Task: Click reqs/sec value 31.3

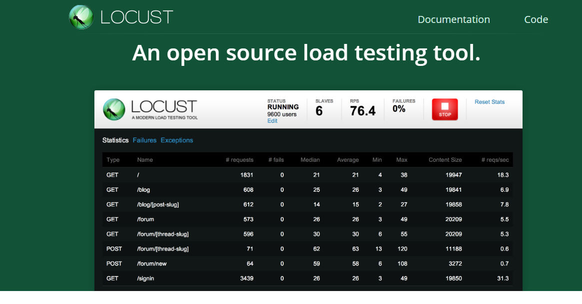Action: [503, 279]
